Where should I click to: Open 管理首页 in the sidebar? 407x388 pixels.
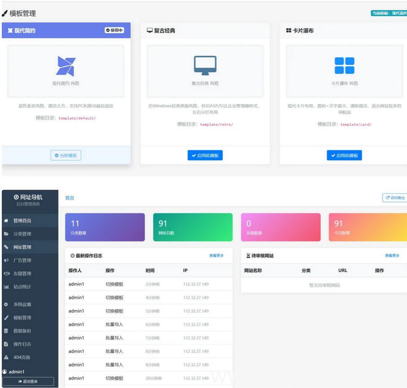[x=30, y=221]
